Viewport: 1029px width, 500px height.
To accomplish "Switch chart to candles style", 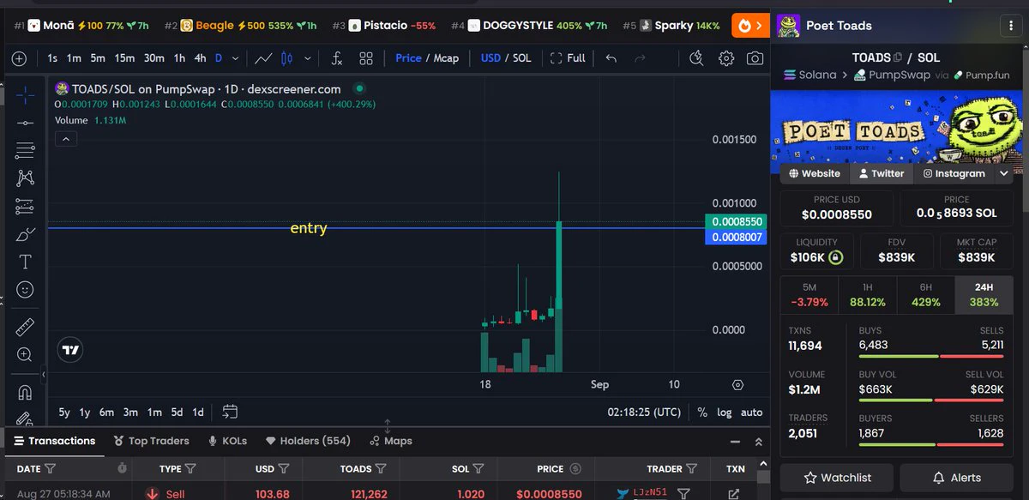I will (286, 58).
